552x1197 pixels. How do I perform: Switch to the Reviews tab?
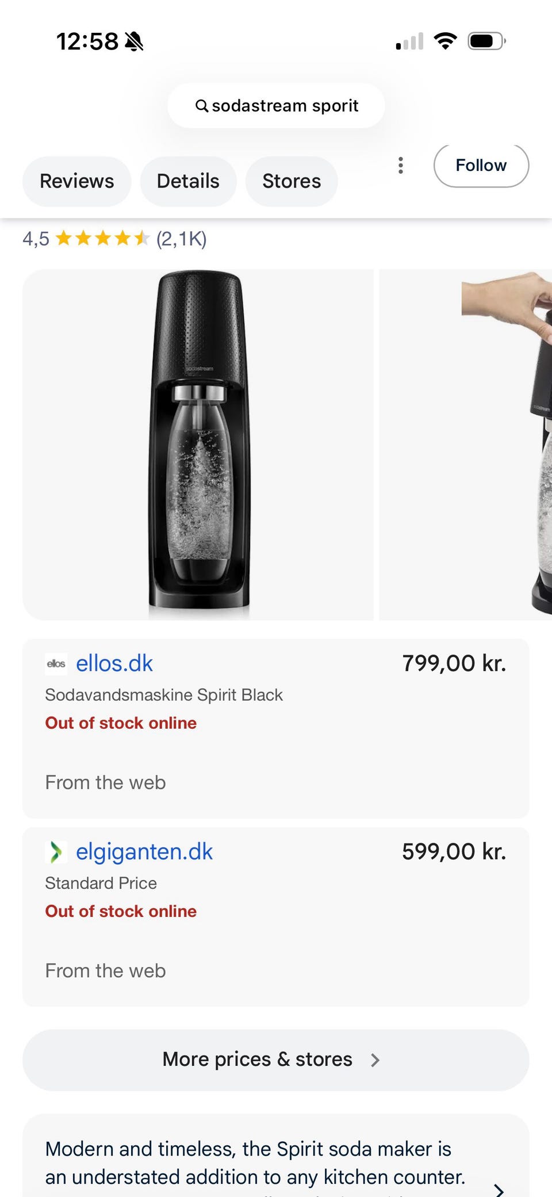coord(77,181)
